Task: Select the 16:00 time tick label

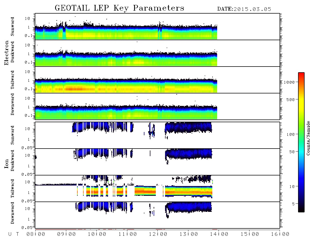Action: [x=280, y=234]
